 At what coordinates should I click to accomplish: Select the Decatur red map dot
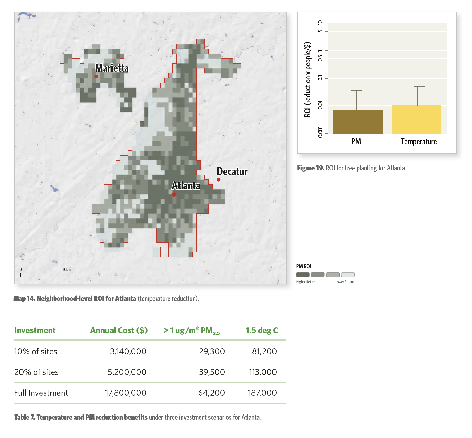coord(218,180)
